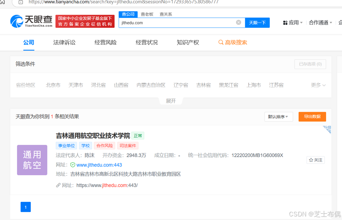
Task: Filter by 吉林省 region
Action: (x=204, y=85)
